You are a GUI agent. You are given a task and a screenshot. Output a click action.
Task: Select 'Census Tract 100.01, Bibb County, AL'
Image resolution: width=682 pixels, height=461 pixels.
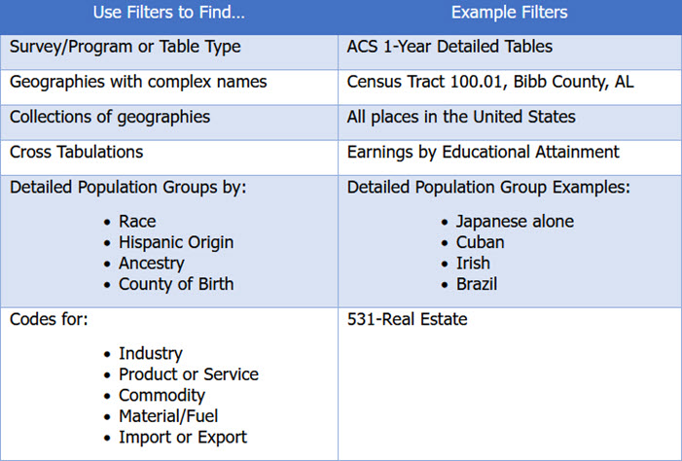[490, 83]
